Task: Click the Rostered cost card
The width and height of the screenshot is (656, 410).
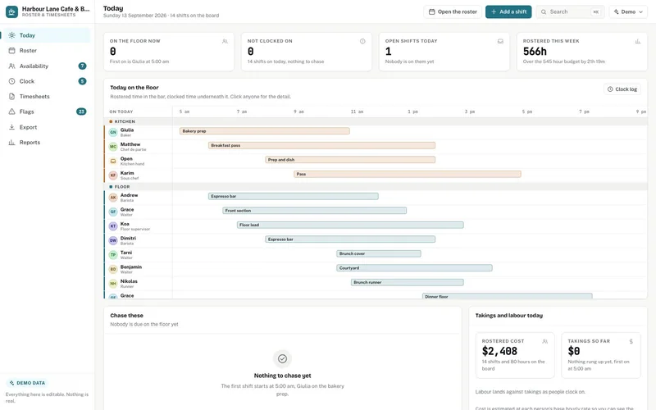Action: click(x=515, y=355)
